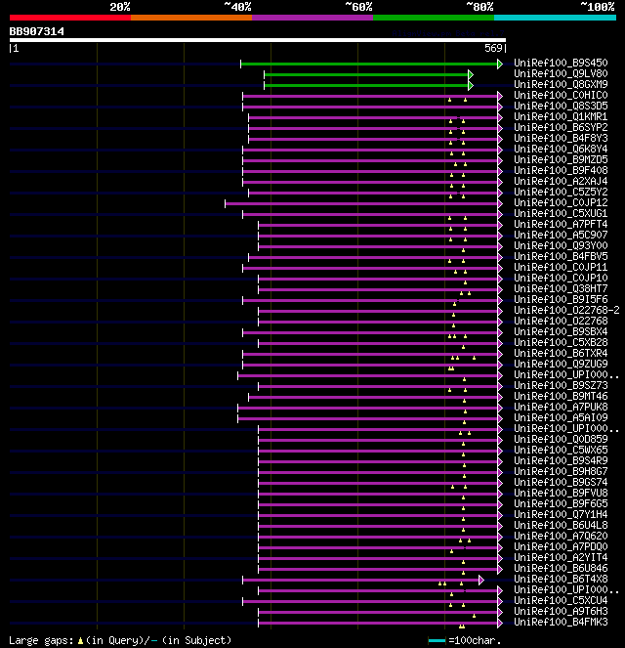
Task: Click the arrowhead ending the B6T4X8 bar
Action: tap(480, 580)
